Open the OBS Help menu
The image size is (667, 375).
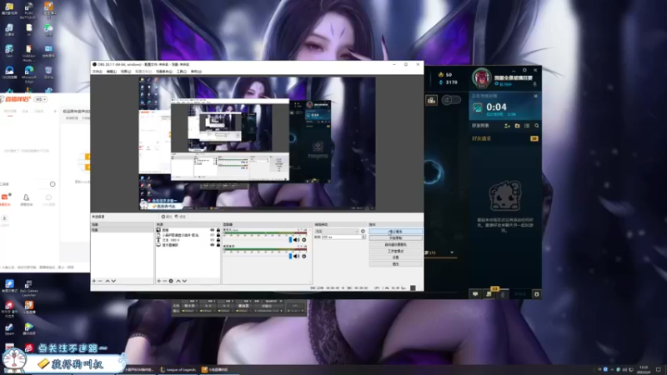coord(196,72)
